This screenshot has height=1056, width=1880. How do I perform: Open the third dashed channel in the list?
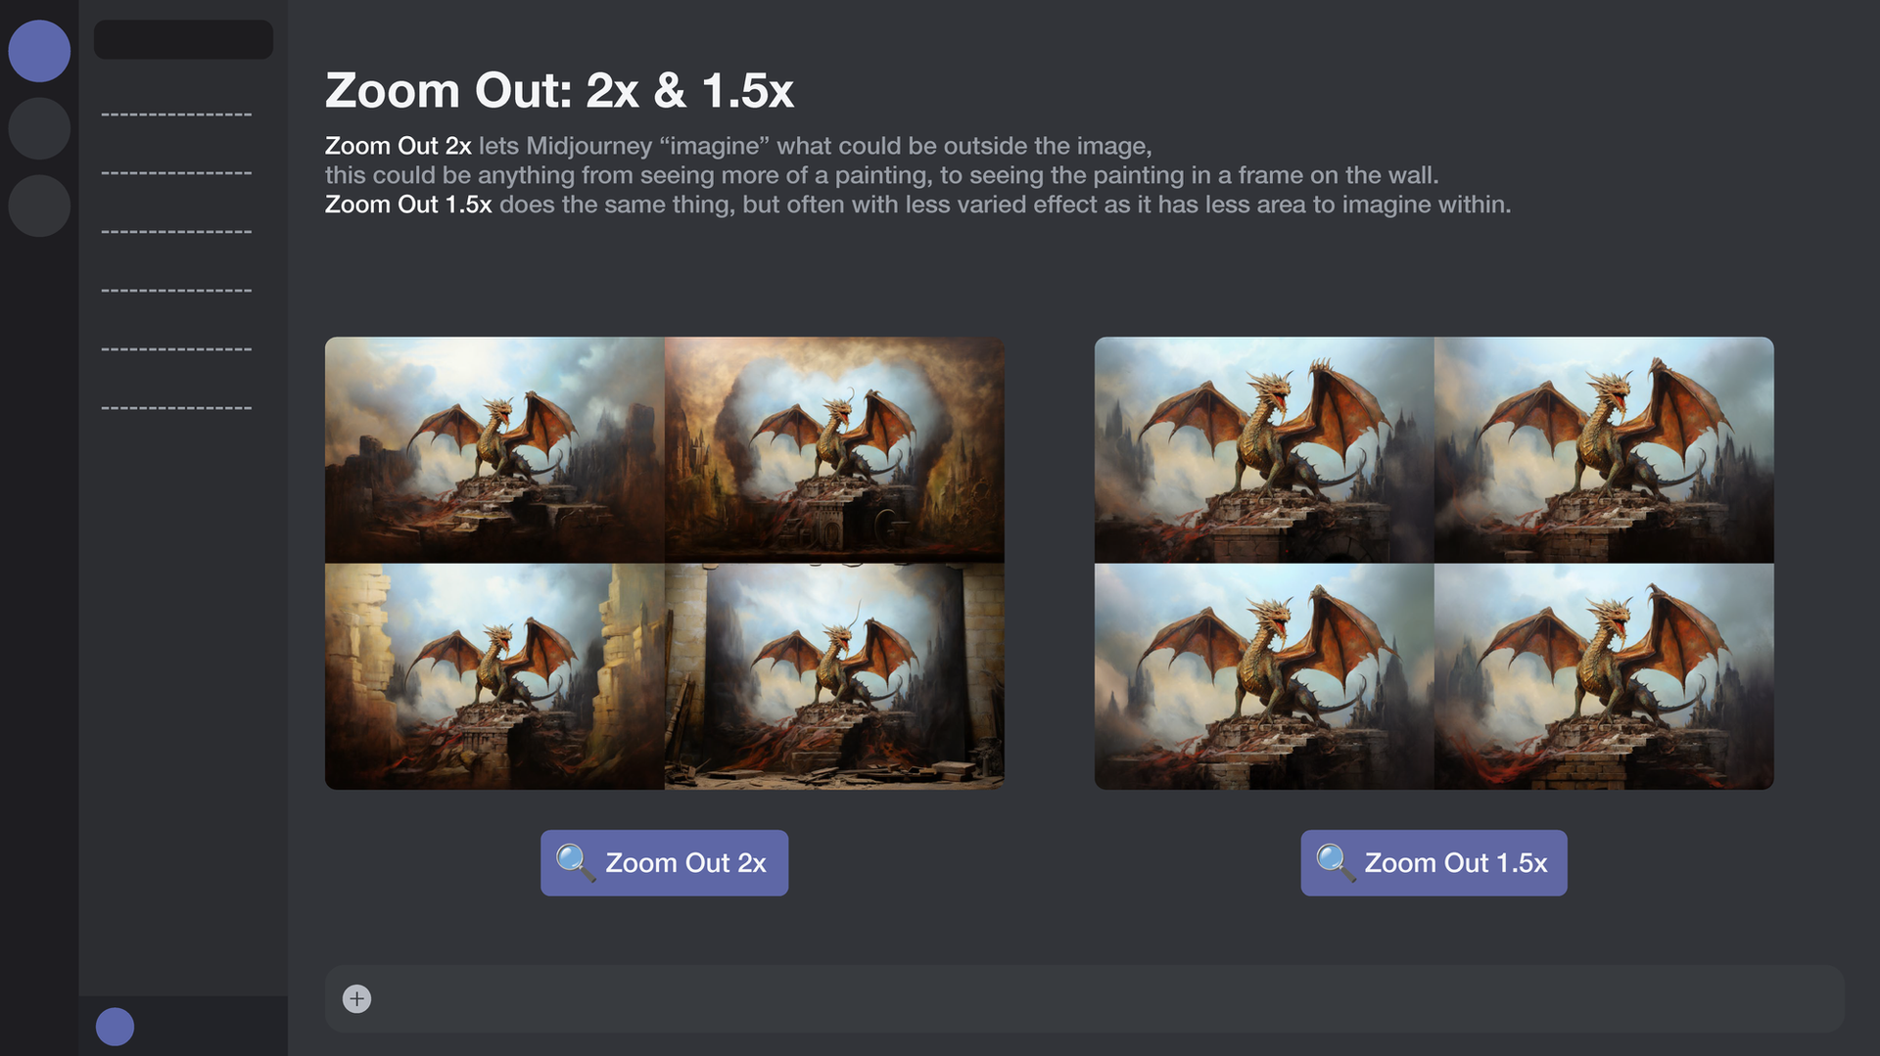pyautogui.click(x=176, y=232)
